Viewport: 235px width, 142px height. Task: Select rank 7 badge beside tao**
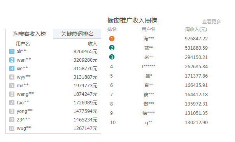click(x=12, y=102)
